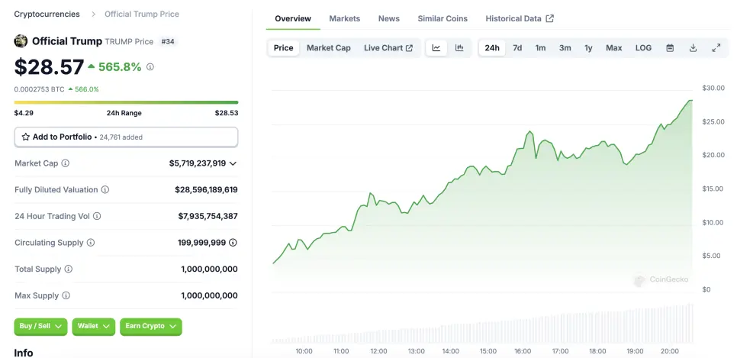Click the $28,596,189,619 valuation value

(206, 189)
